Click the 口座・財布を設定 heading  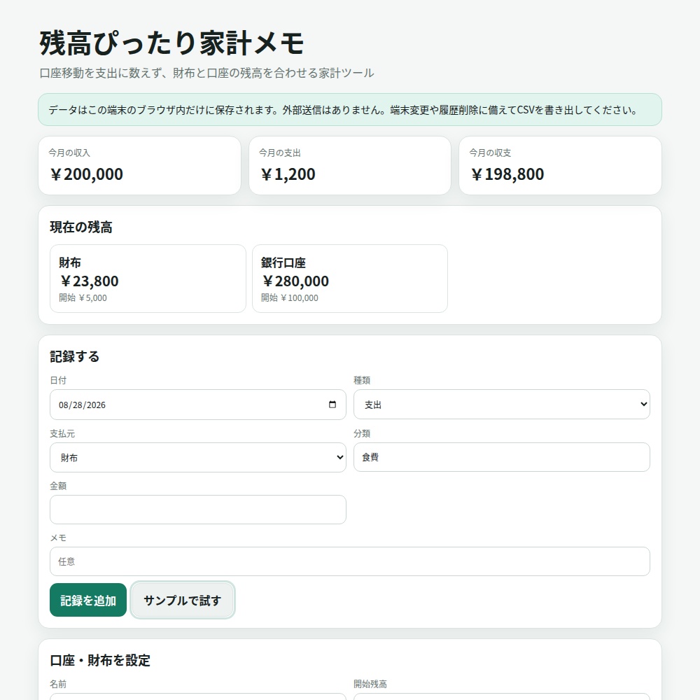coord(100,660)
